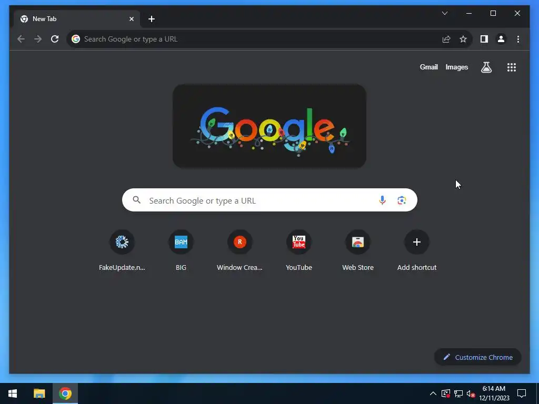Screen dimensions: 539x404
Task: Open the network tray icon
Action: click(458, 393)
